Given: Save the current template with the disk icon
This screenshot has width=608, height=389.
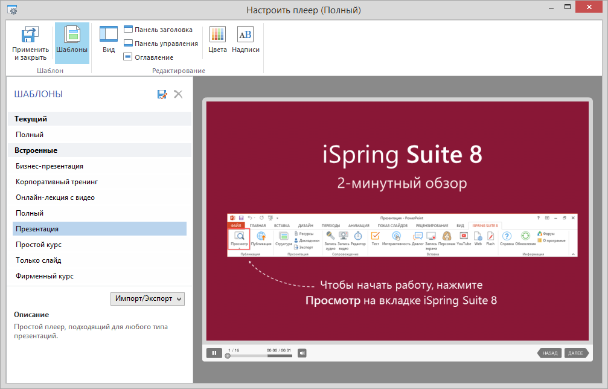Looking at the screenshot, I should tap(162, 94).
